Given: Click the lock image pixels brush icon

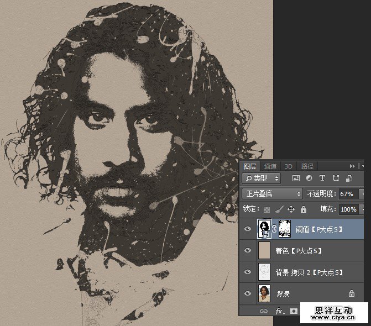Looking at the screenshot, I should [279, 209].
